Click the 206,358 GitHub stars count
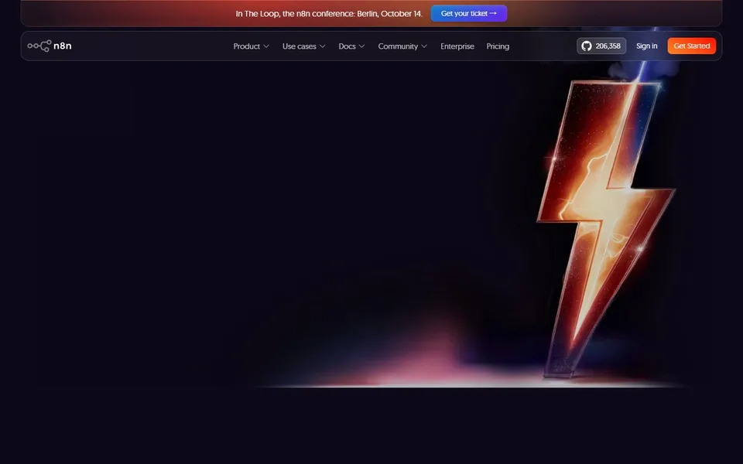The width and height of the screenshot is (743, 464). (608, 46)
